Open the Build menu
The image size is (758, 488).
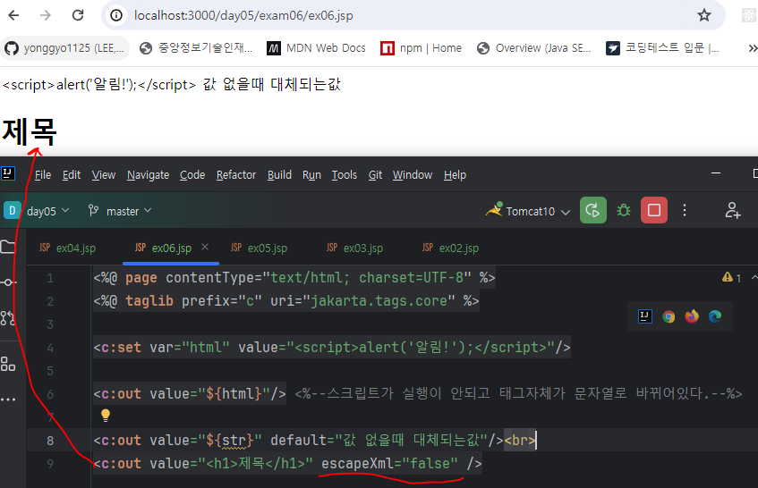click(279, 175)
